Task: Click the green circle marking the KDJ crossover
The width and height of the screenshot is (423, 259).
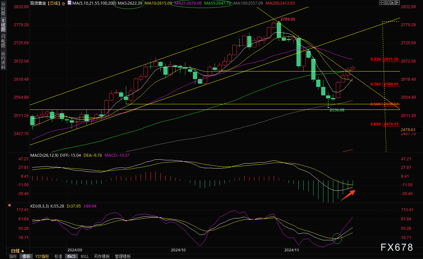Action: coord(337,238)
